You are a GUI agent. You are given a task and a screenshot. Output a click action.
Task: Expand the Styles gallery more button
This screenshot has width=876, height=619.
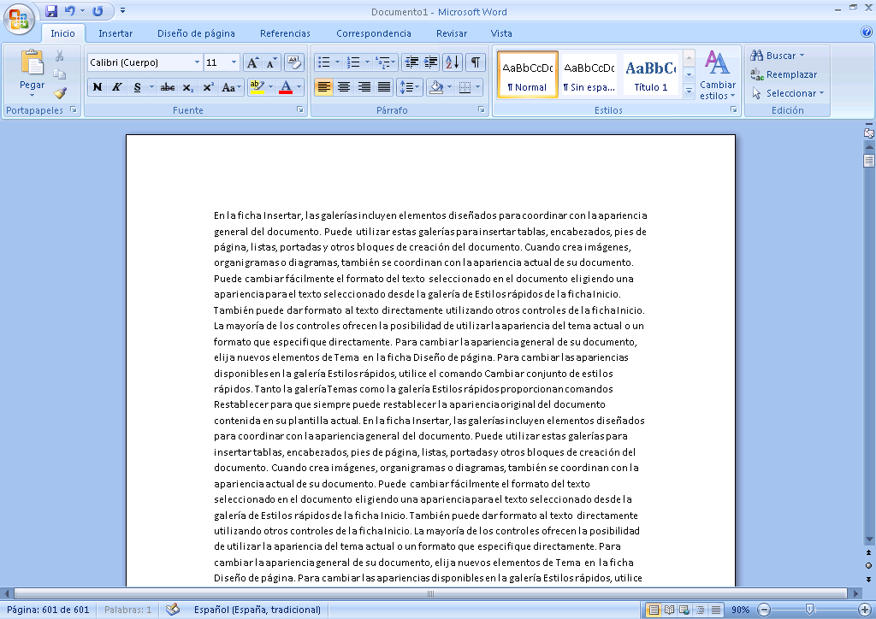pyautogui.click(x=689, y=91)
